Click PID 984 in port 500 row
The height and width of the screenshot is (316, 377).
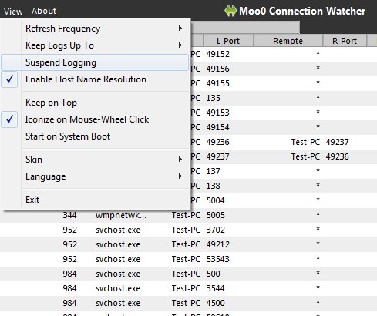point(69,274)
